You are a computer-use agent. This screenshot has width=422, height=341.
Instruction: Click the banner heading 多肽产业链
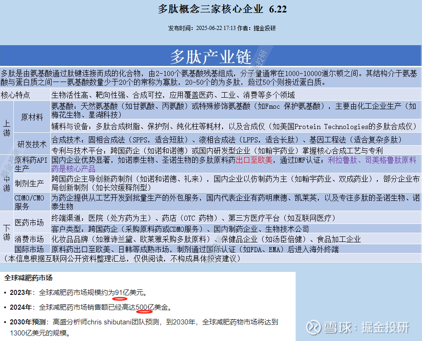pyautogui.click(x=211, y=57)
